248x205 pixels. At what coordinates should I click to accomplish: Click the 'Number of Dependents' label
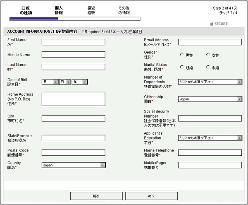pos(155,80)
